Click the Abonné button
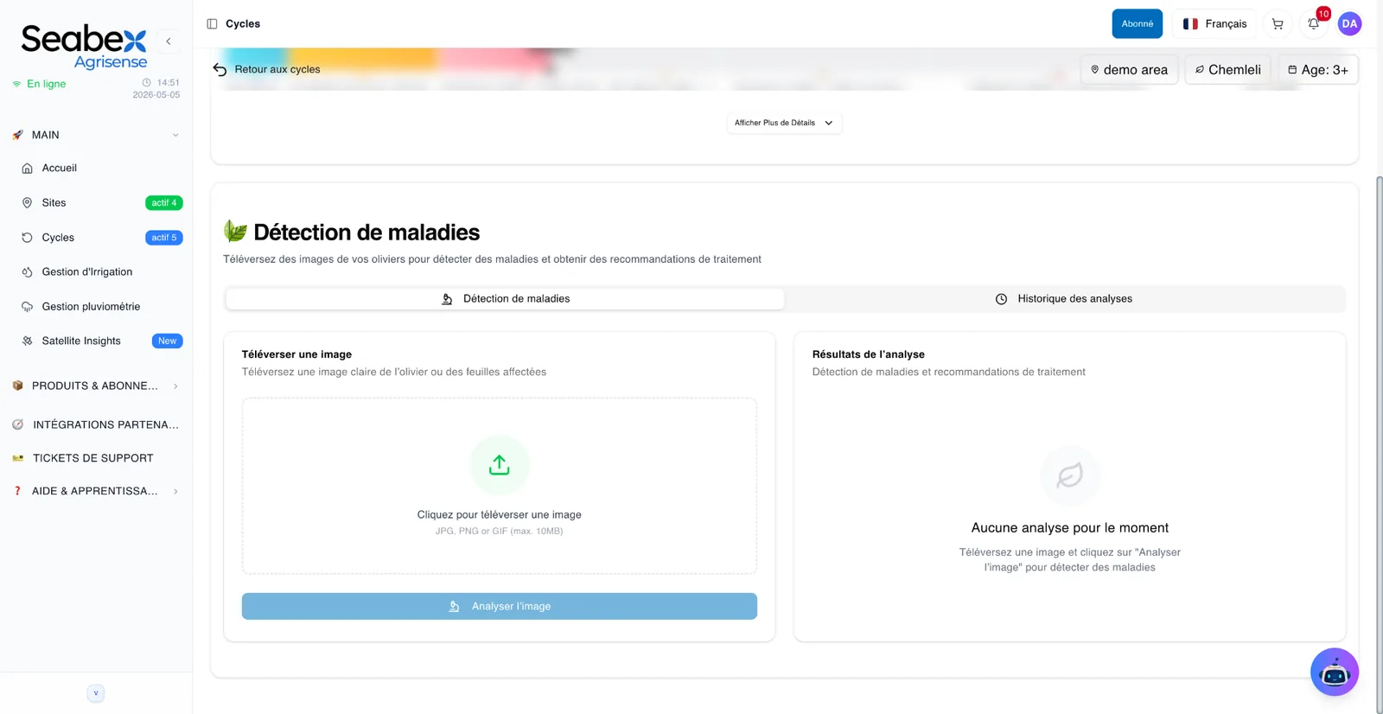 [1138, 24]
